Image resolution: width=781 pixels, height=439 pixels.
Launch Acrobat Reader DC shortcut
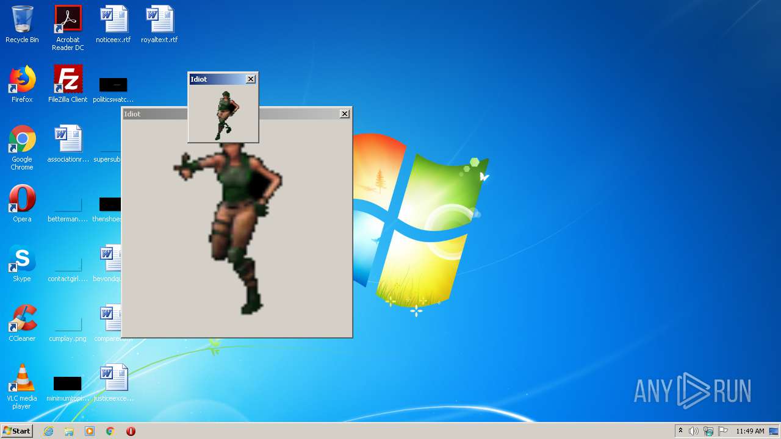[68, 28]
